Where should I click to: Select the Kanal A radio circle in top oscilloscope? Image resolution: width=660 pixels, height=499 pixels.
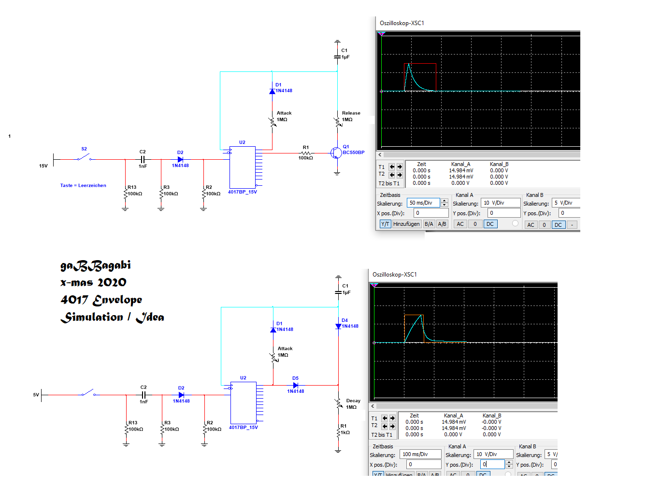tap(515, 223)
